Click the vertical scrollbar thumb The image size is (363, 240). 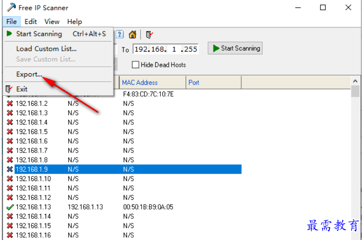pyautogui.click(x=355, y=91)
